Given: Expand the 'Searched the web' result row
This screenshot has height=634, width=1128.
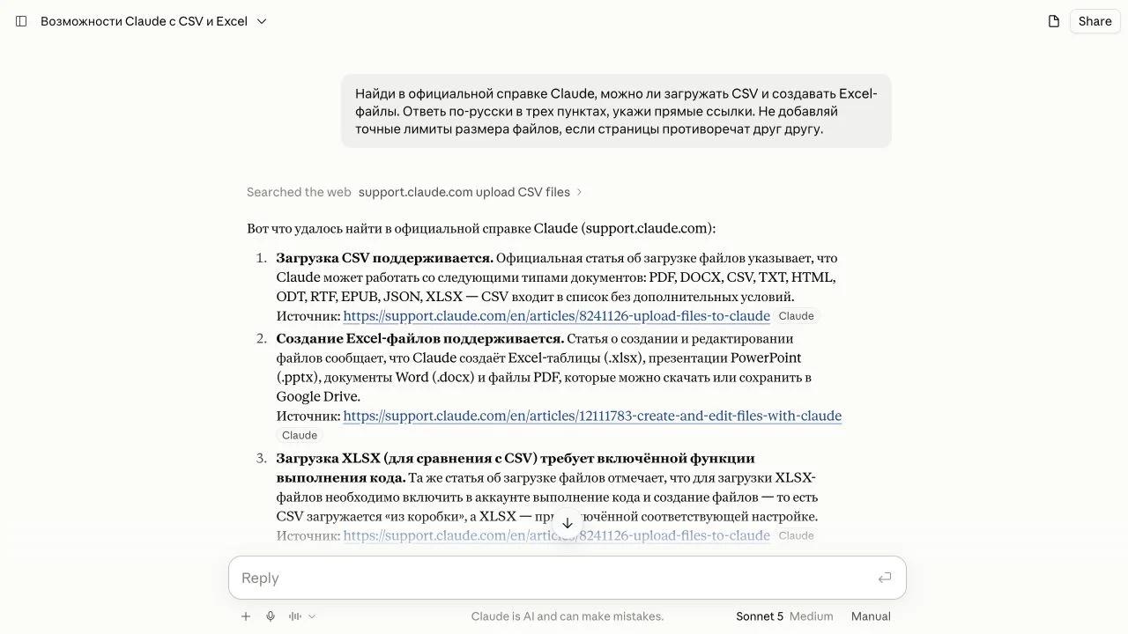Looking at the screenshot, I should [x=414, y=192].
